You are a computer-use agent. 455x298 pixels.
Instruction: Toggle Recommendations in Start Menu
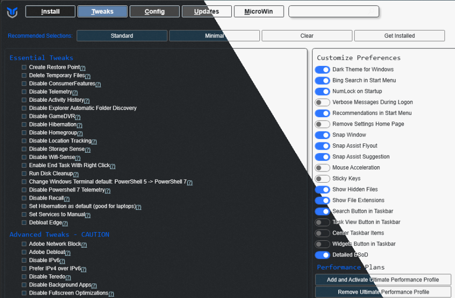pos(322,113)
